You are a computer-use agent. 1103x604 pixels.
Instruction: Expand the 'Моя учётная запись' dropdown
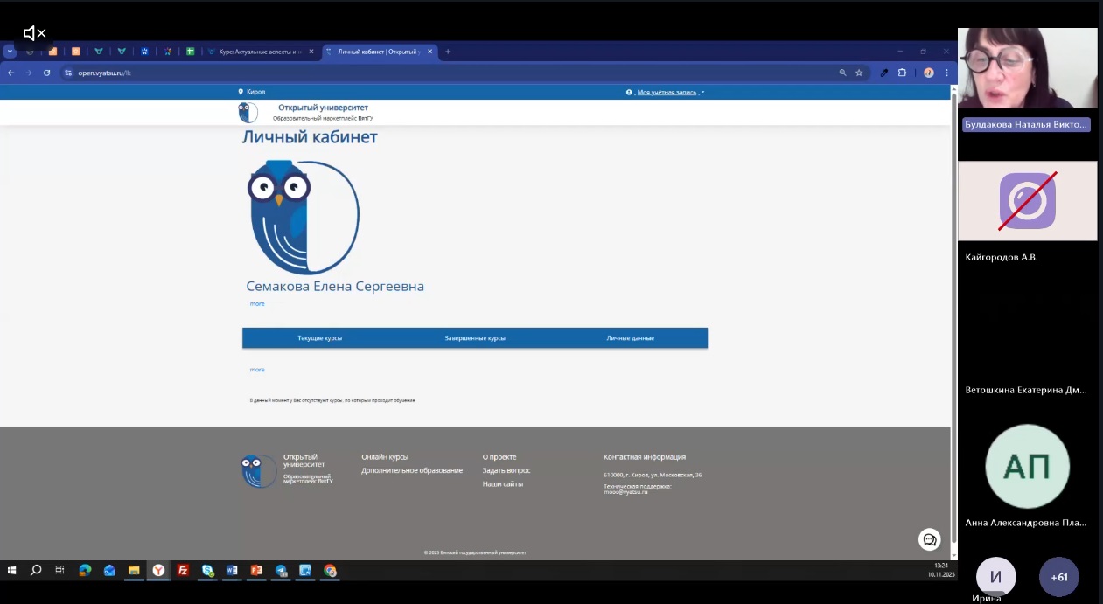[668, 92]
